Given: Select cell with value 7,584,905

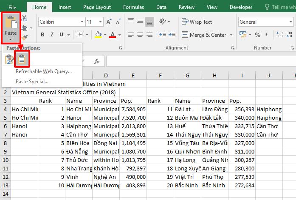Looking at the screenshot, I should click(x=133, y=110).
